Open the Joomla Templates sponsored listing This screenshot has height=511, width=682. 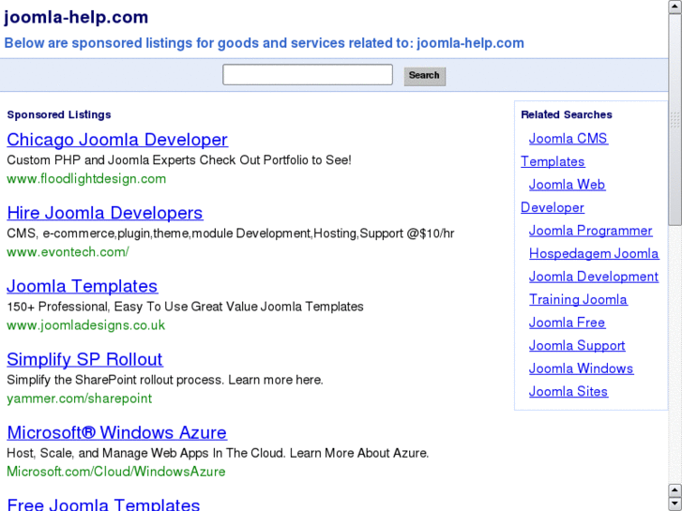(83, 286)
